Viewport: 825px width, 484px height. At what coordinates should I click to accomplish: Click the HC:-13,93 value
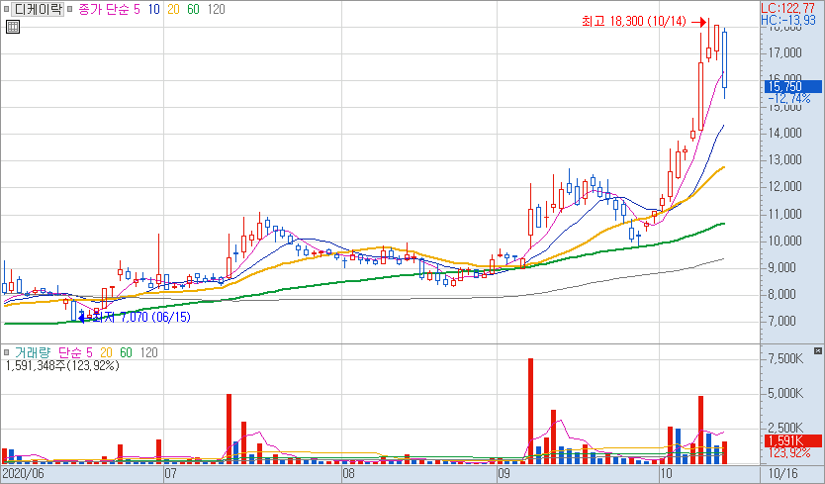[788, 20]
